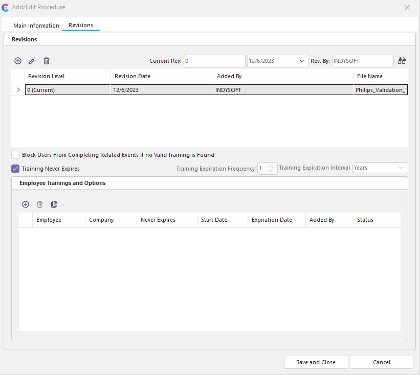Open Training Expiration Interval dropdown

401,168
